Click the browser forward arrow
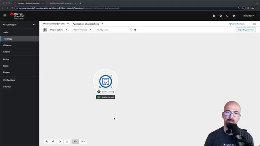The height and width of the screenshot is (146, 260). click(7, 8)
